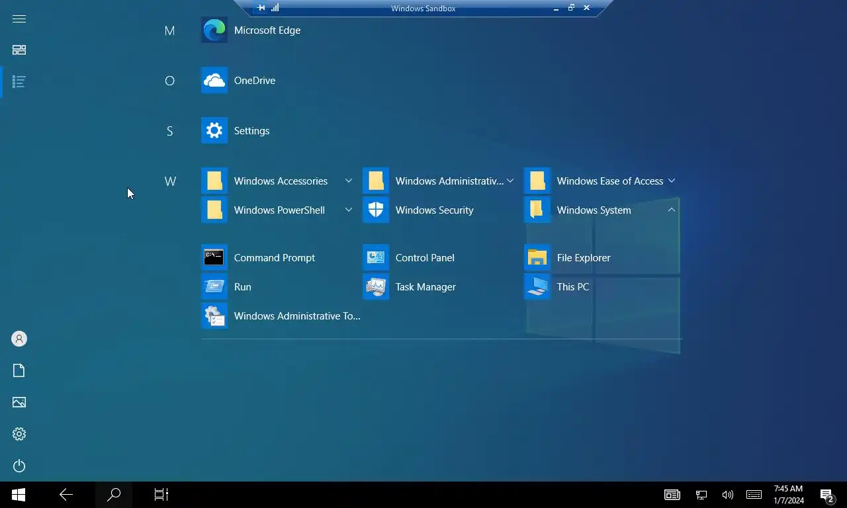Screen dimensions: 847x508
Task: Open the Run dialog icon
Action: pos(214,287)
